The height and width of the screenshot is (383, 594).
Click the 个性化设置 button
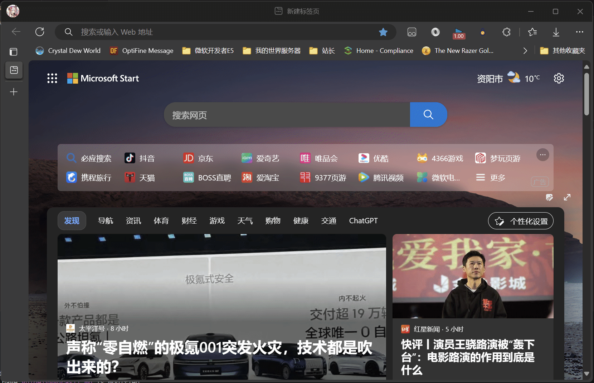(521, 221)
